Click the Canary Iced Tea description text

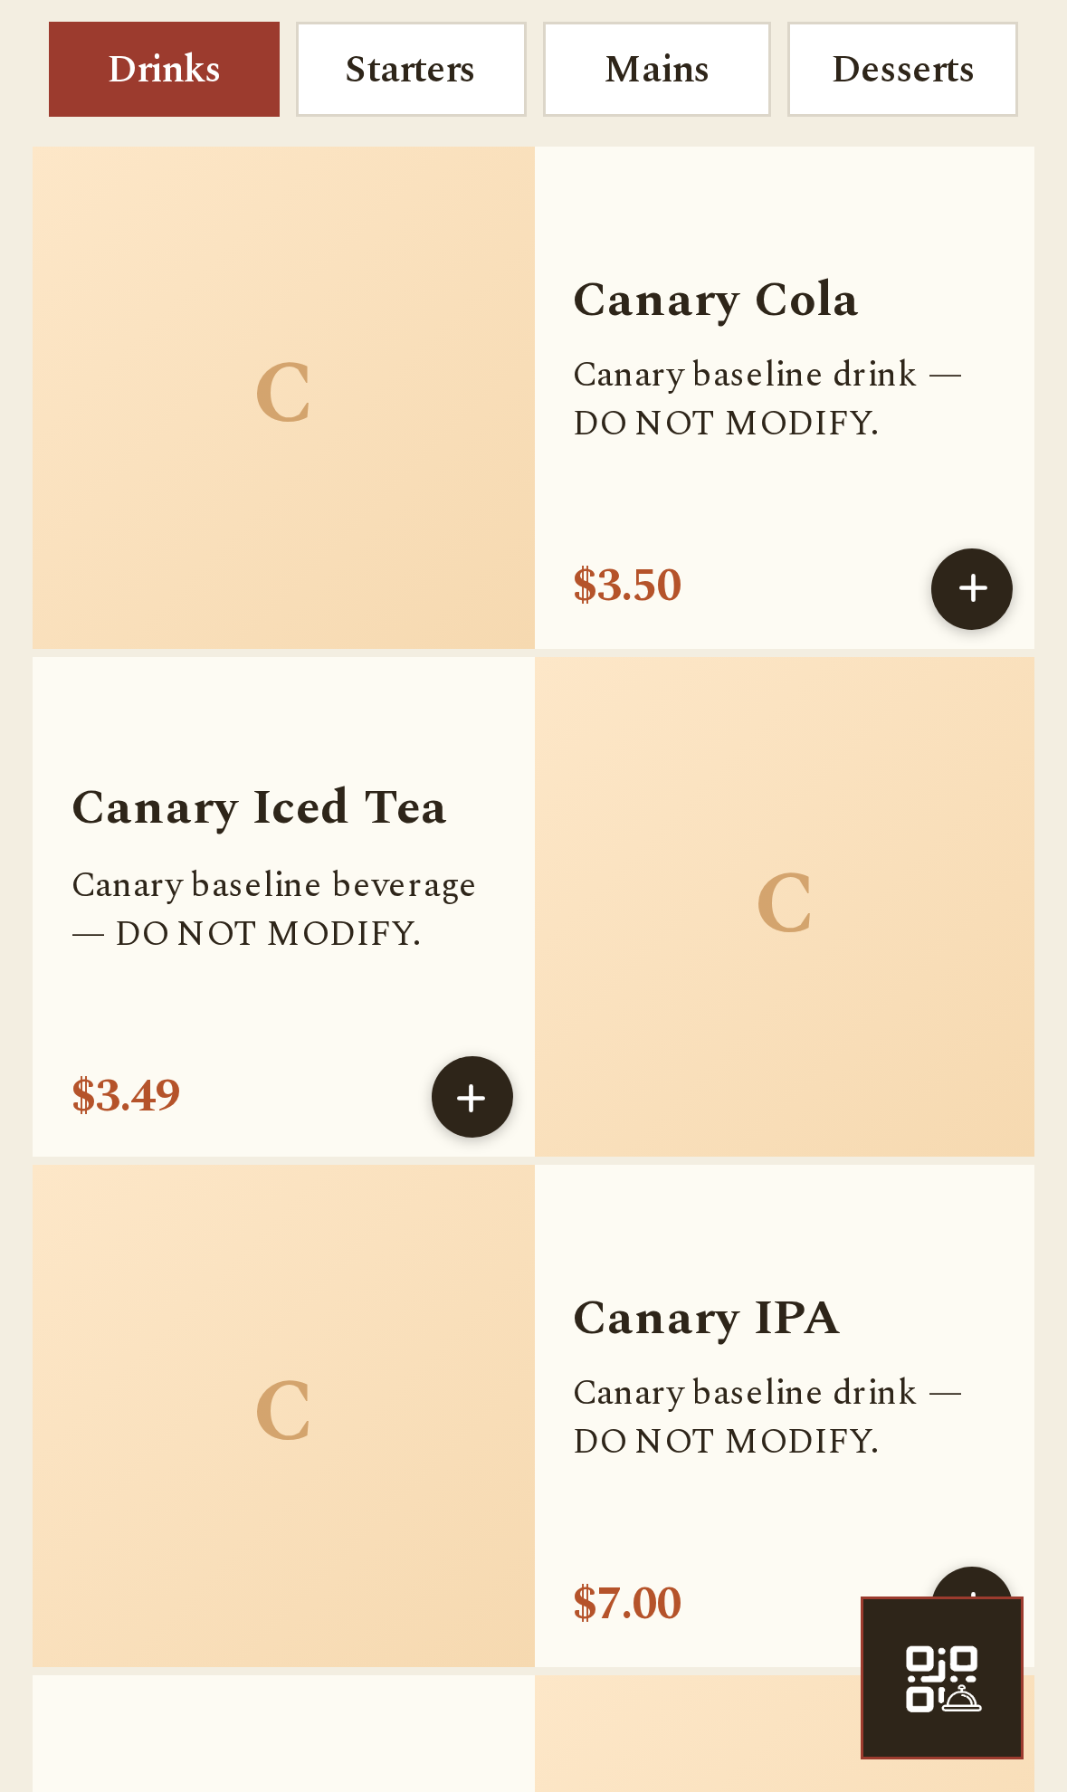[x=274, y=909]
